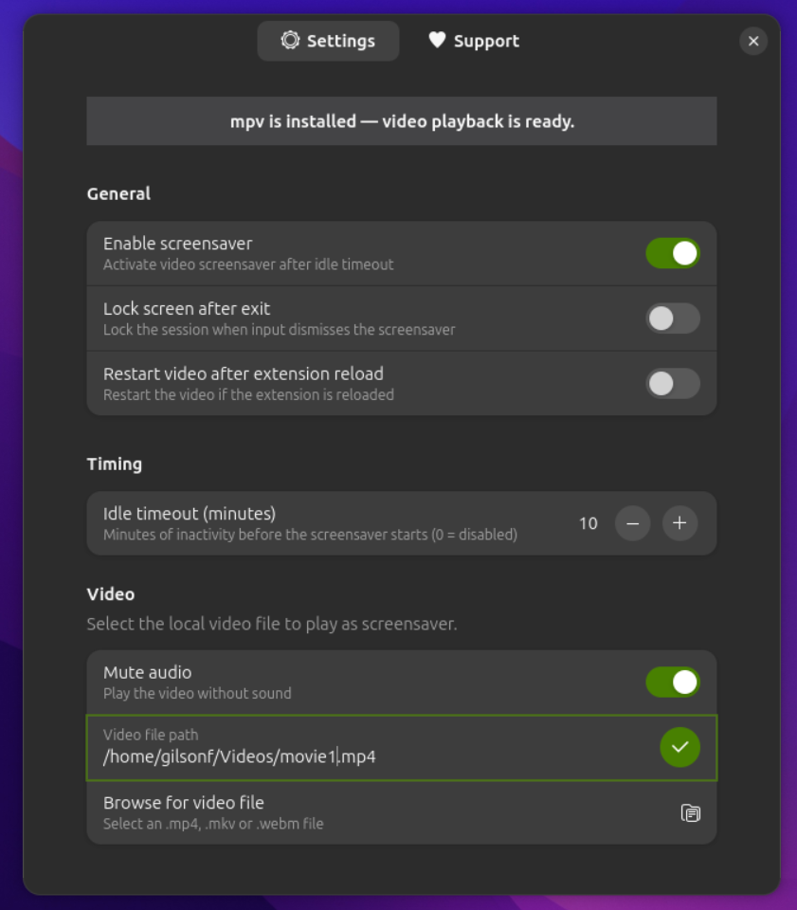Enable Lock screen after exit
This screenshot has width=797, height=910.
[x=673, y=318]
